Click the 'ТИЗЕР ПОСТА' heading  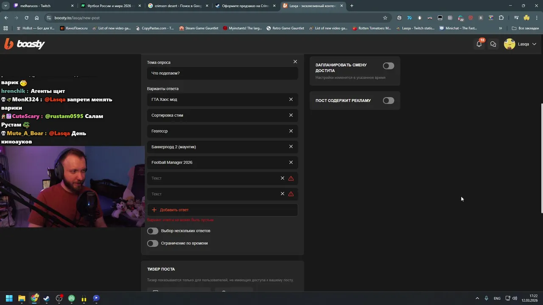click(x=161, y=269)
